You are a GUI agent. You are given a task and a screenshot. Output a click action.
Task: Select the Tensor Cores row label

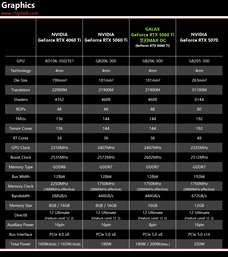click(21, 129)
